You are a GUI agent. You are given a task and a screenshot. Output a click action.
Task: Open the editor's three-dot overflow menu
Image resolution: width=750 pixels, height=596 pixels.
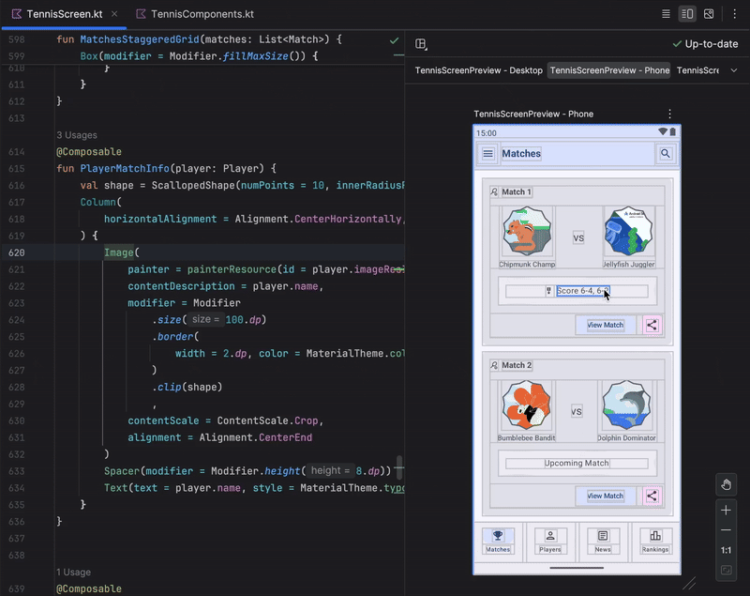tap(735, 13)
